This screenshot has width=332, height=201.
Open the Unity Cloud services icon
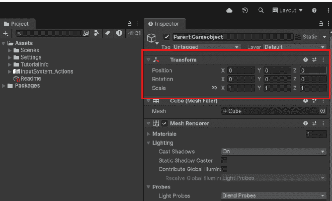coord(229,10)
